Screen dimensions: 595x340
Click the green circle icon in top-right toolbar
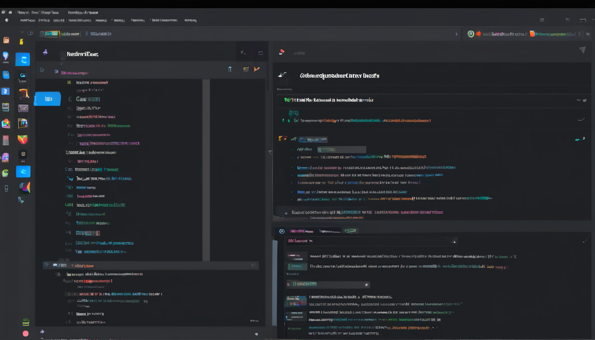471,34
